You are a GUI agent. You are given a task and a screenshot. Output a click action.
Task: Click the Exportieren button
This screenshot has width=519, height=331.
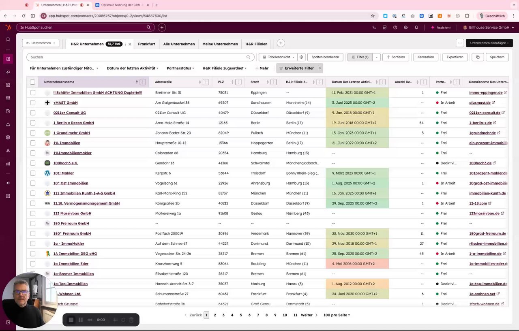[x=455, y=57]
